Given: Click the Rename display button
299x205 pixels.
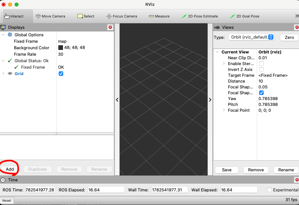Looking at the screenshot, I should (99, 169).
